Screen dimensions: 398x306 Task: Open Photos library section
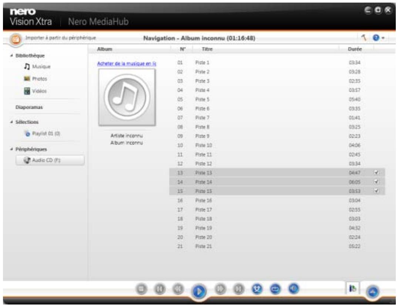40,79
